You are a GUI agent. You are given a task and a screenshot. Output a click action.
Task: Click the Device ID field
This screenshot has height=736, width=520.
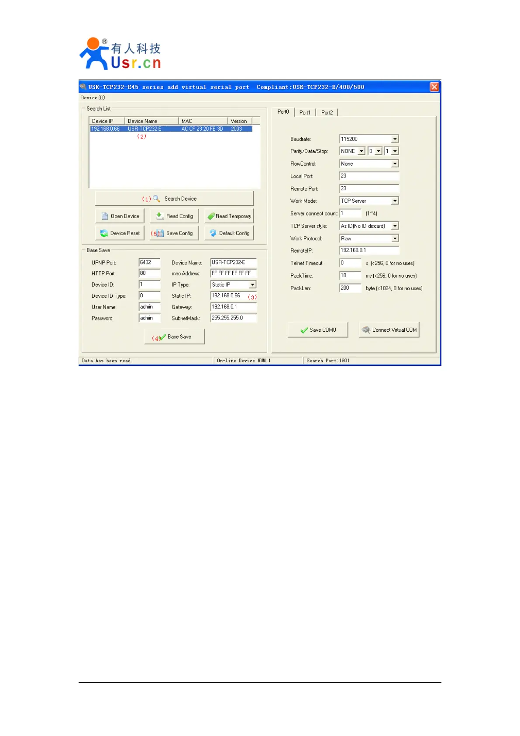[x=150, y=285]
